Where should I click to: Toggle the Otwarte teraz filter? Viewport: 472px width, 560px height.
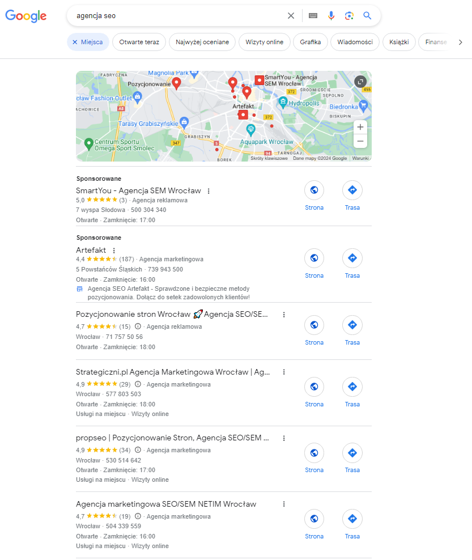coord(139,42)
